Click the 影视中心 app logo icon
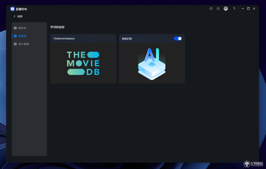The width and height of the screenshot is (266, 169). tap(12, 9)
